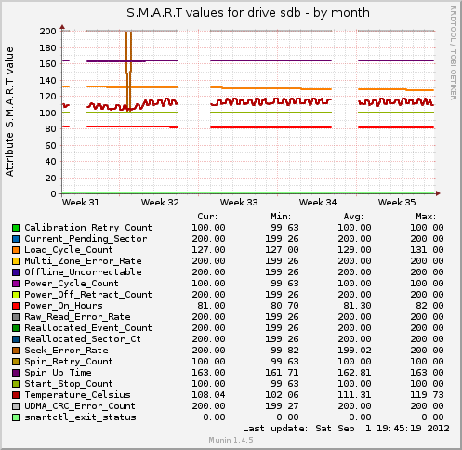Click Seek_Error_Rate min value 99.82

click(284, 351)
